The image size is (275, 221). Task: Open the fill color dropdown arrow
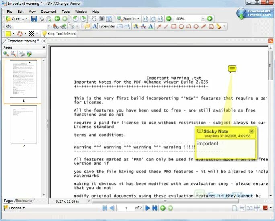[x=13, y=34]
